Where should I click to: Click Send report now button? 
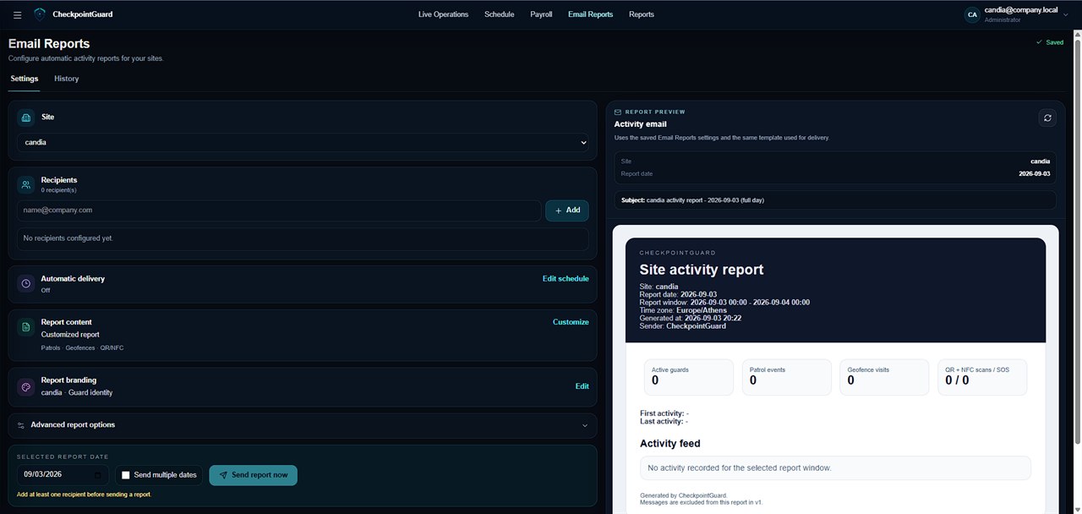pos(254,475)
